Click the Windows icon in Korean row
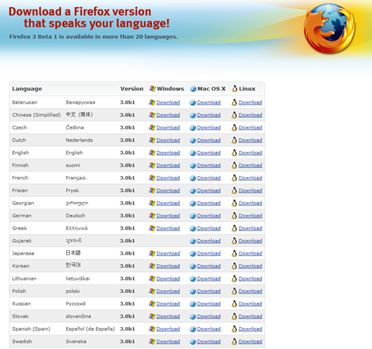Screen dimensions: 372x349 tap(152, 266)
